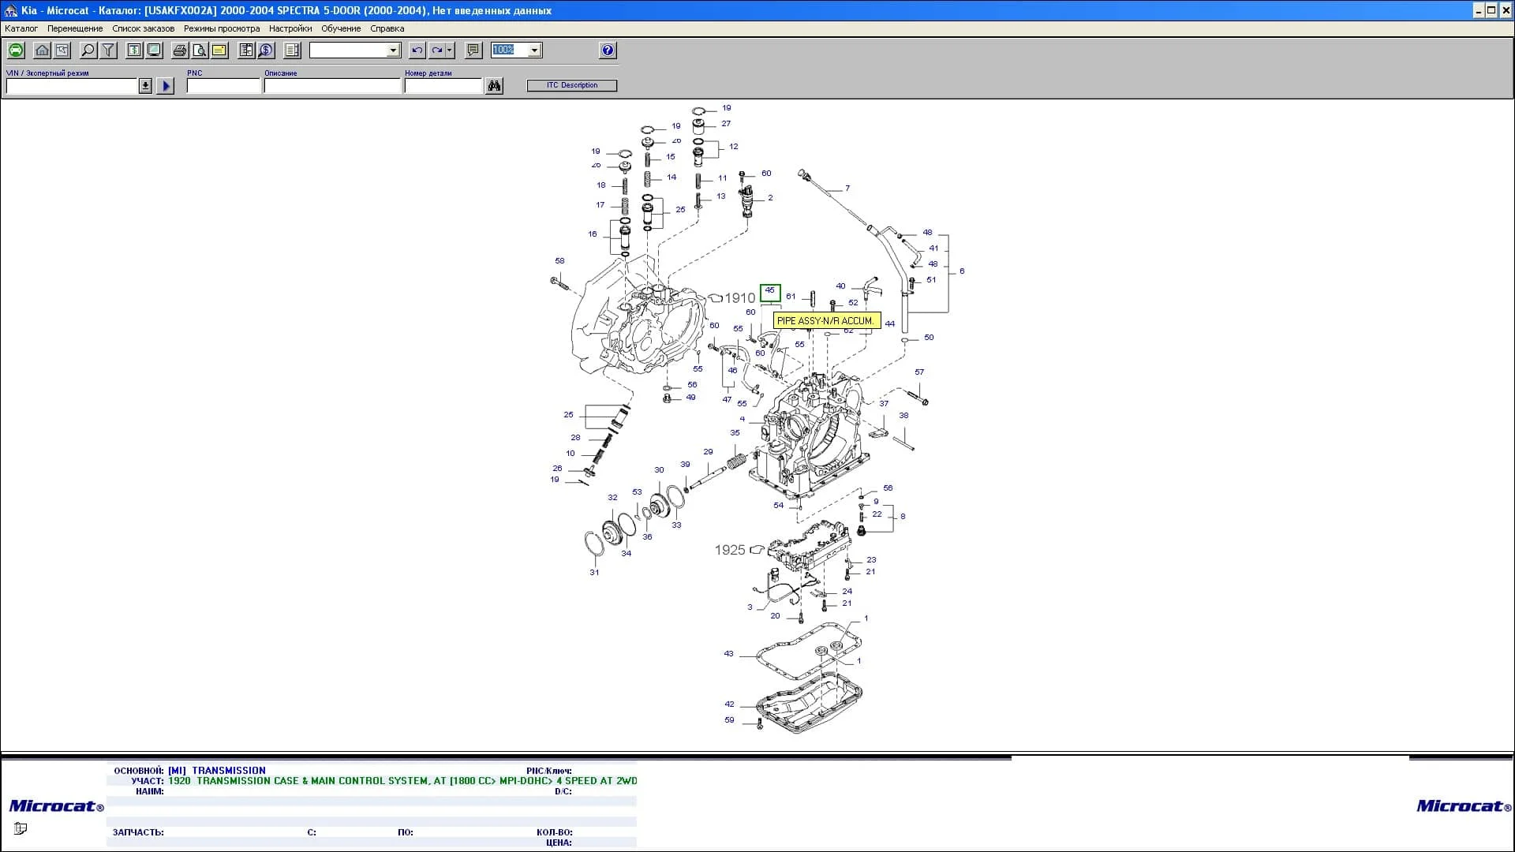Viewport: 1515px width, 852px height.
Task: Open the yellow notes icon
Action: 219,50
